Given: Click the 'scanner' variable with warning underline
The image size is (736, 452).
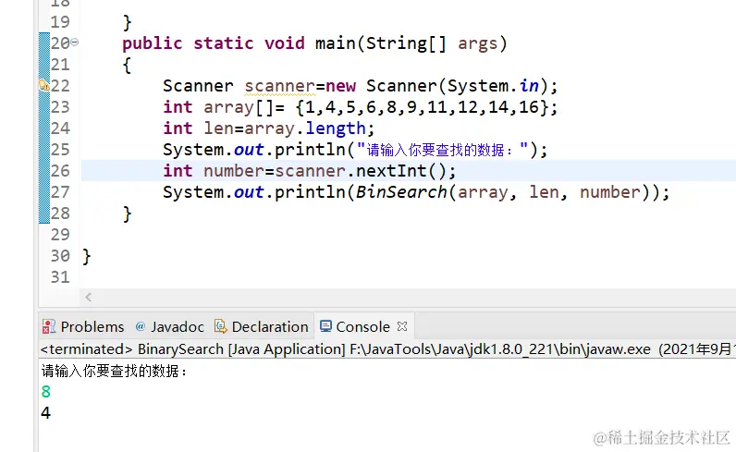Looking at the screenshot, I should click(x=279, y=86).
